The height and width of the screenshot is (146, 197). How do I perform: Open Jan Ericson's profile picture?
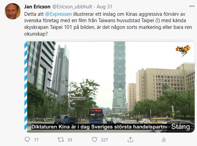coord(12,11)
